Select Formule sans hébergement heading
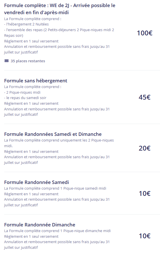Viewport: 160px width, 255px height. coord(36,81)
